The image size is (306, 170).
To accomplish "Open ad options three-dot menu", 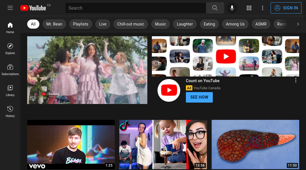I will click(x=296, y=80).
